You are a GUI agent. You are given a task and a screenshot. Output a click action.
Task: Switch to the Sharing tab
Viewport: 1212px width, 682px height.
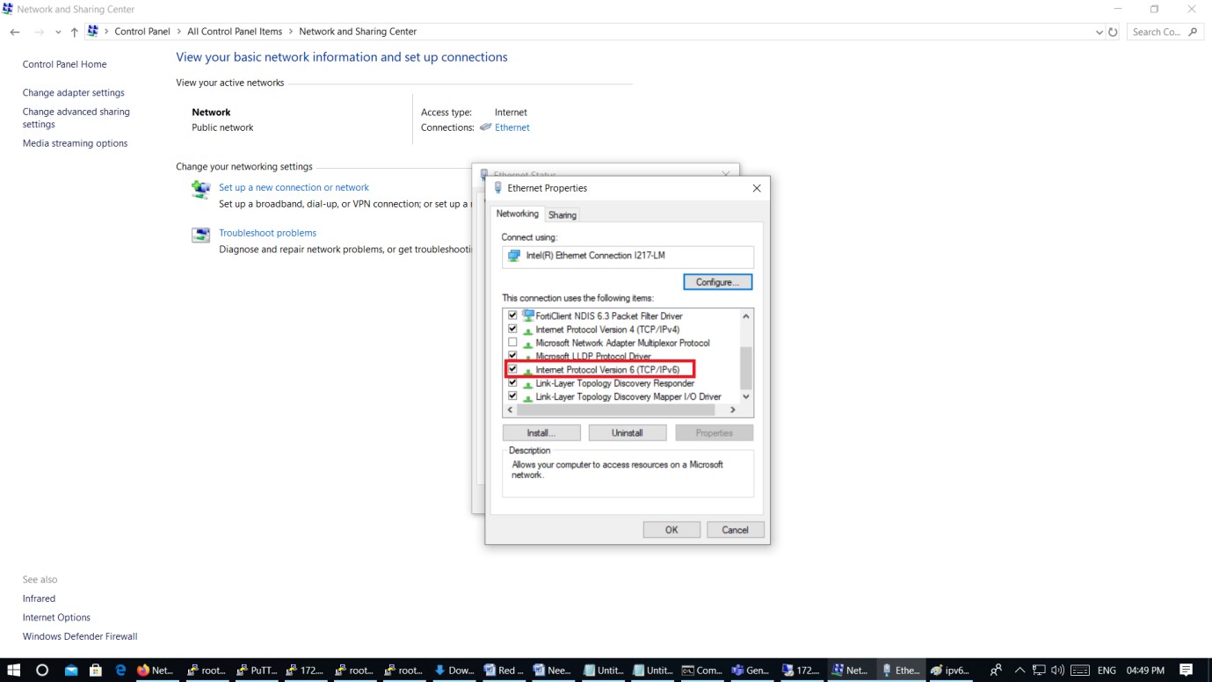[x=562, y=215]
